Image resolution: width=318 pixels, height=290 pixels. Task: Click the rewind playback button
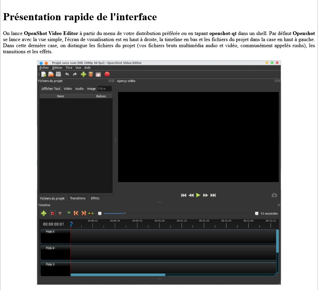click(x=191, y=195)
